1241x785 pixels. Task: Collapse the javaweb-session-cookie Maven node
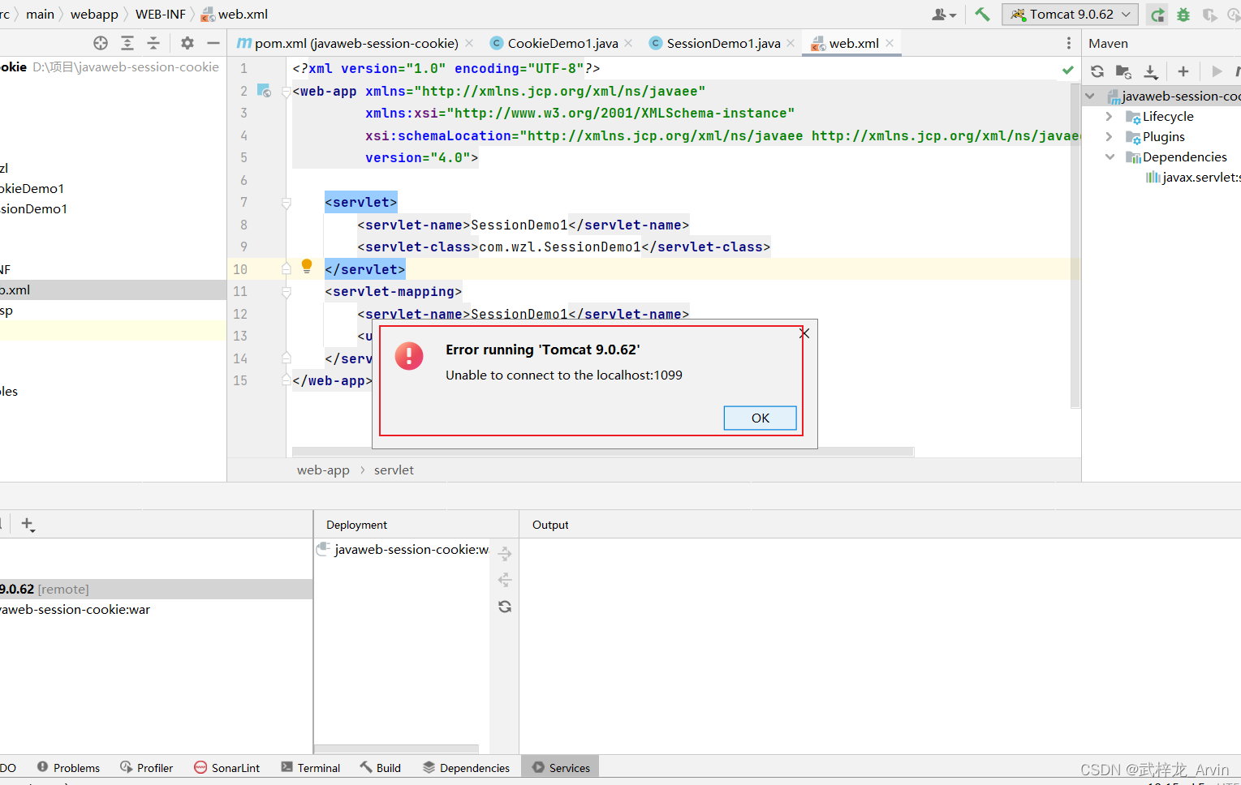[x=1090, y=96]
